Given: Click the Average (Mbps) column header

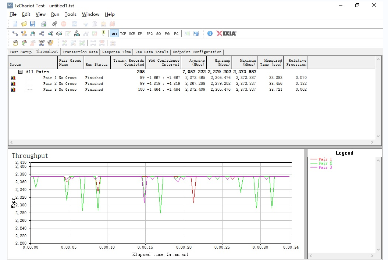Looking at the screenshot, I should (x=194, y=62).
